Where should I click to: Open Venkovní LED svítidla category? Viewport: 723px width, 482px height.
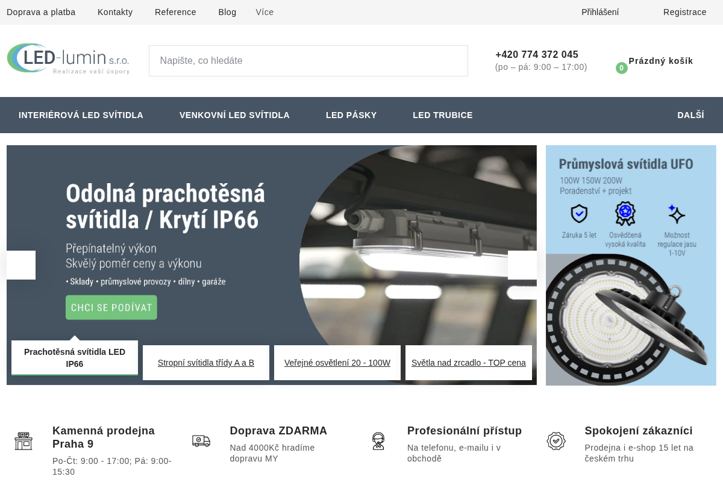(x=234, y=115)
